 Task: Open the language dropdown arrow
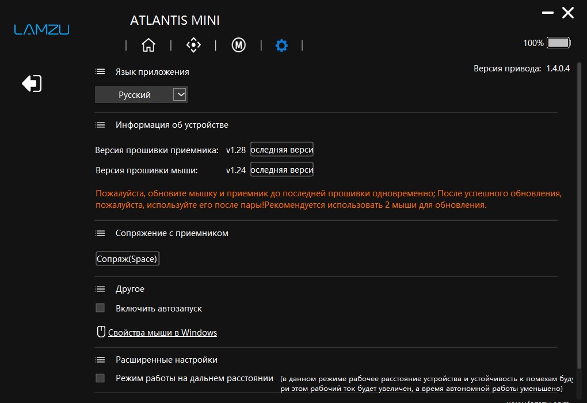(180, 94)
